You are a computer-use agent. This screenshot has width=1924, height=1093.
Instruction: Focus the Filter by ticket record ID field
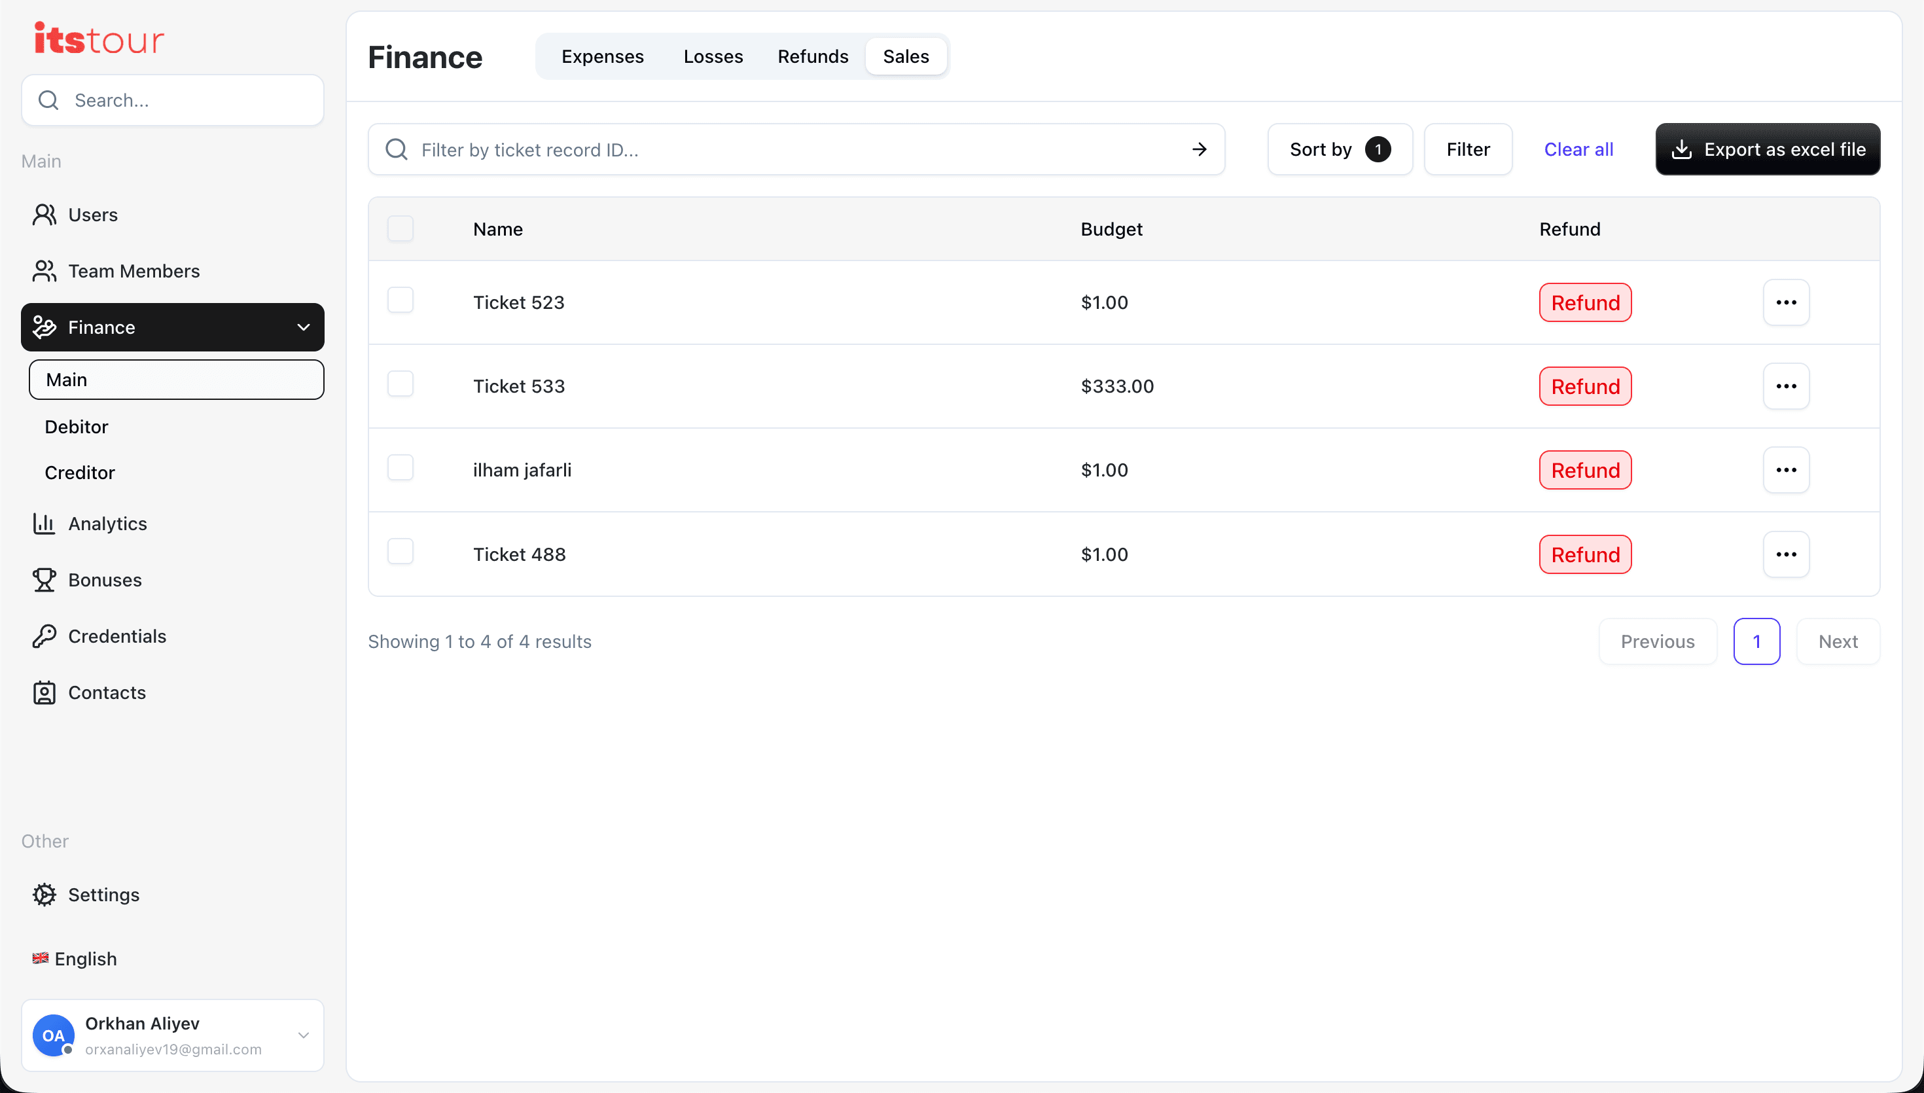[x=795, y=149]
